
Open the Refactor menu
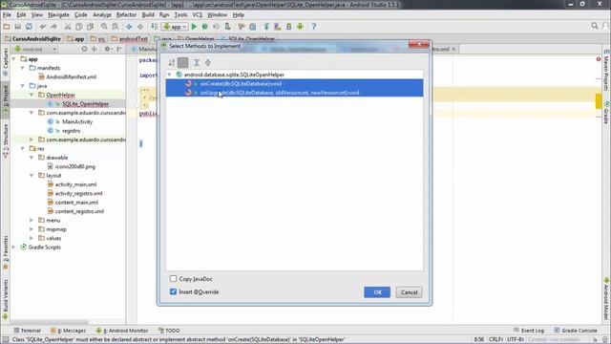[x=126, y=15]
